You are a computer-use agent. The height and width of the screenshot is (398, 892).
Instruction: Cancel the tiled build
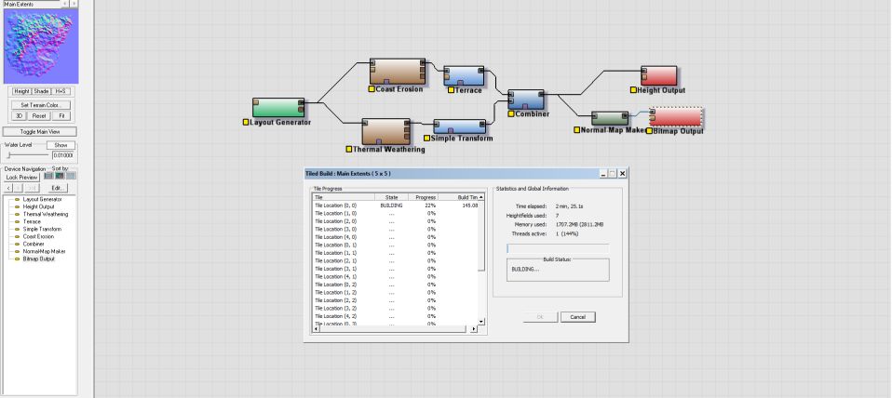(577, 317)
